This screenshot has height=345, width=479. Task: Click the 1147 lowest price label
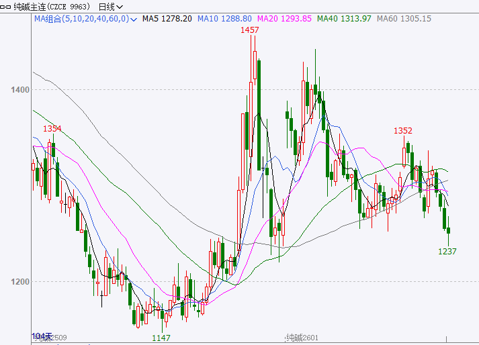[x=161, y=337]
